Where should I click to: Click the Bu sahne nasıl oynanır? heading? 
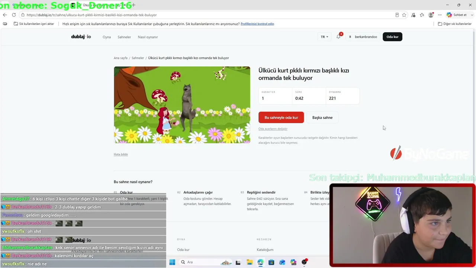click(x=133, y=182)
